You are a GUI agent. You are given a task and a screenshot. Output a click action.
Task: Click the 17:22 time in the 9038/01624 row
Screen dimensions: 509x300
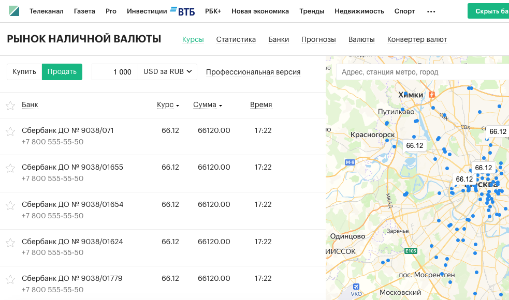pyautogui.click(x=263, y=242)
